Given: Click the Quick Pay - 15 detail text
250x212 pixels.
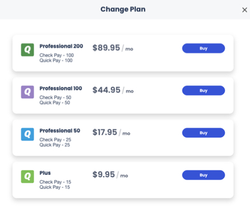Looking at the screenshot, I should [x=55, y=187].
